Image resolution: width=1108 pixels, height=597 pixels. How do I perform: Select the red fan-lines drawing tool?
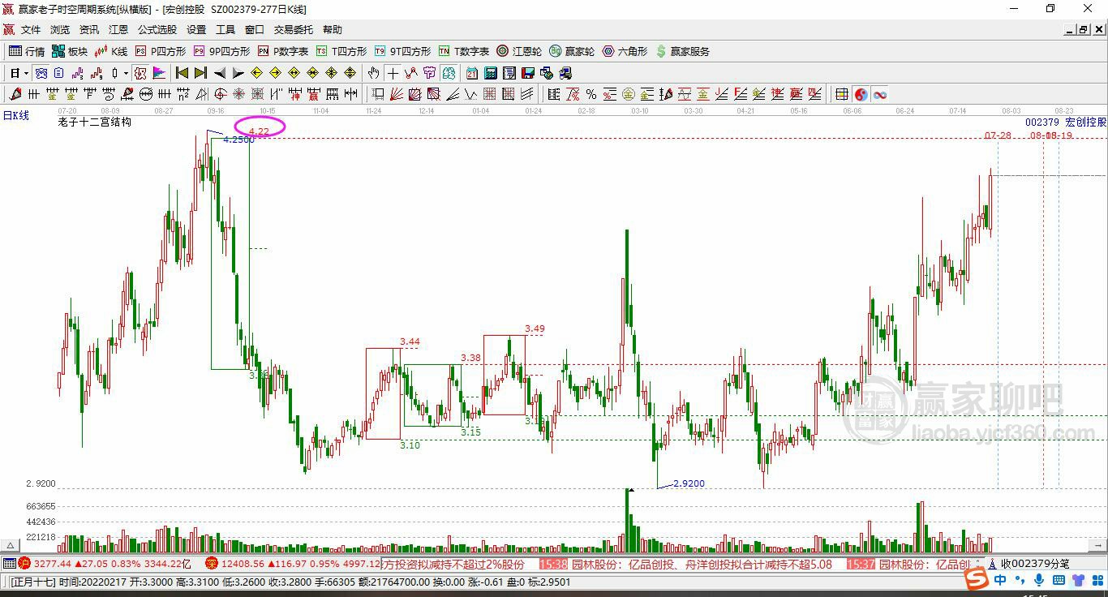click(x=396, y=94)
